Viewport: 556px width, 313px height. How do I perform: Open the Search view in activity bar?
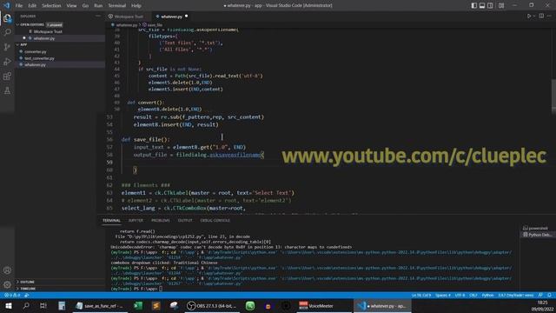(x=7, y=32)
